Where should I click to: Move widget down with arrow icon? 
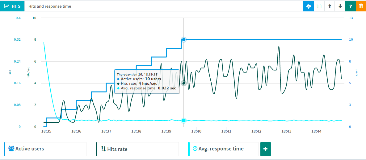pos(340,6)
